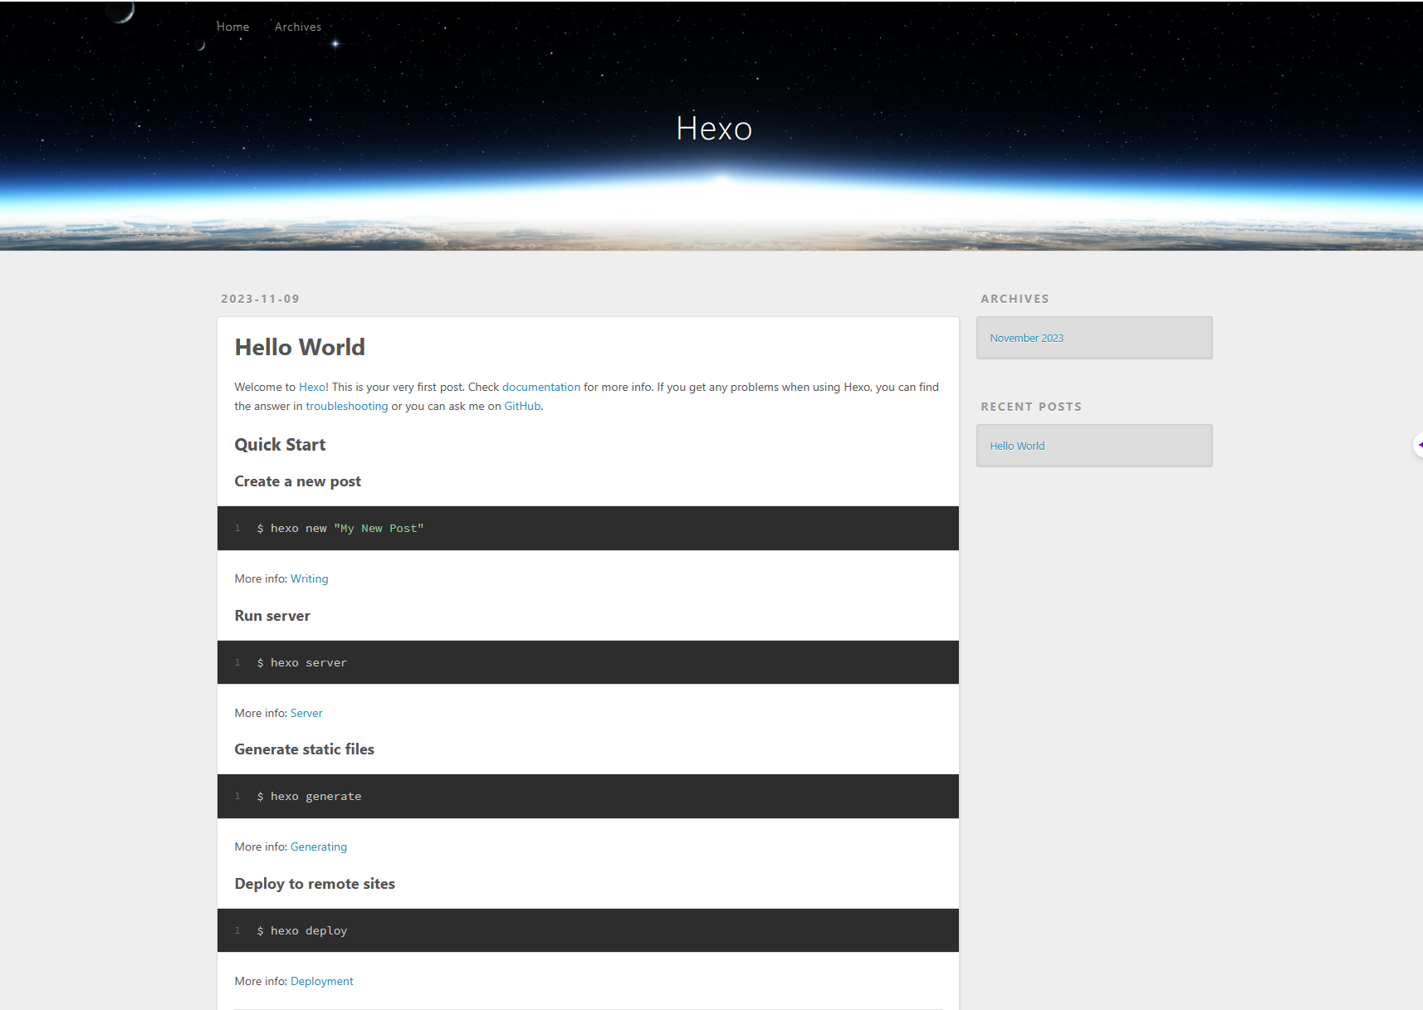
Task: Click the 'hexo deploy' code block
Action: [588, 930]
